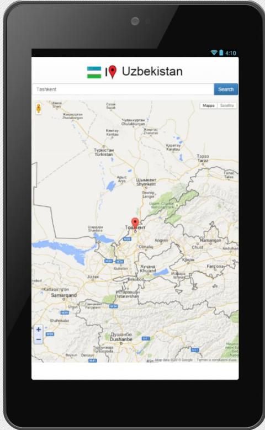
Task: Switch to Satellite map view
Action: coord(227,105)
